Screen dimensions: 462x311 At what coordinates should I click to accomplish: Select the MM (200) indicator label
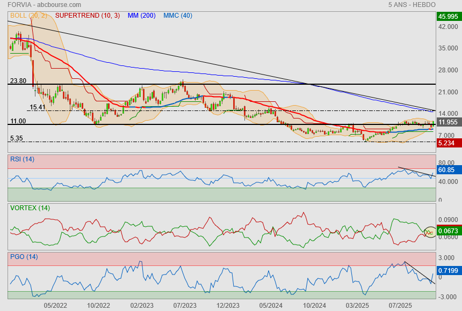tap(141, 16)
